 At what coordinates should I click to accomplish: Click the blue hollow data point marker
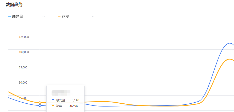[40, 105]
